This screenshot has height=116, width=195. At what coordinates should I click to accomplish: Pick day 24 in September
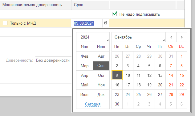[128, 94]
